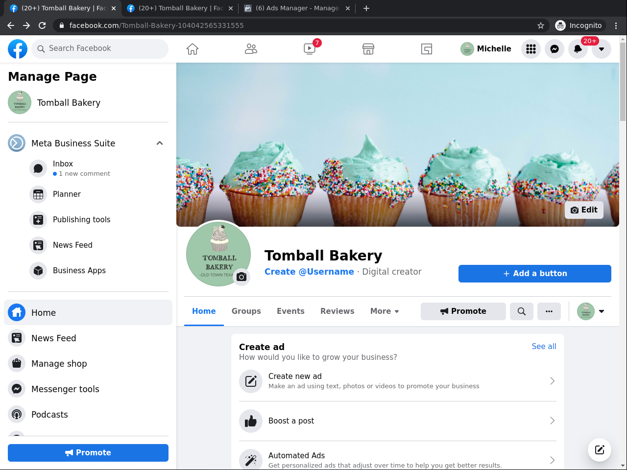
Task: Click the Inbox icon under Meta Business Suite
Action: (38, 168)
